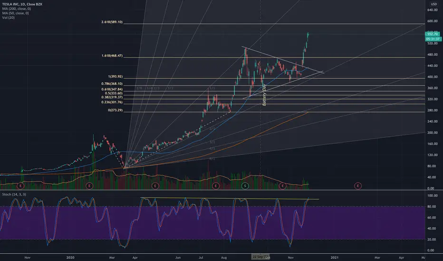Open the earnings E marker just before Nov 2020
Image resolution: width=443 pixels, height=261 pixels.
coord(282,186)
